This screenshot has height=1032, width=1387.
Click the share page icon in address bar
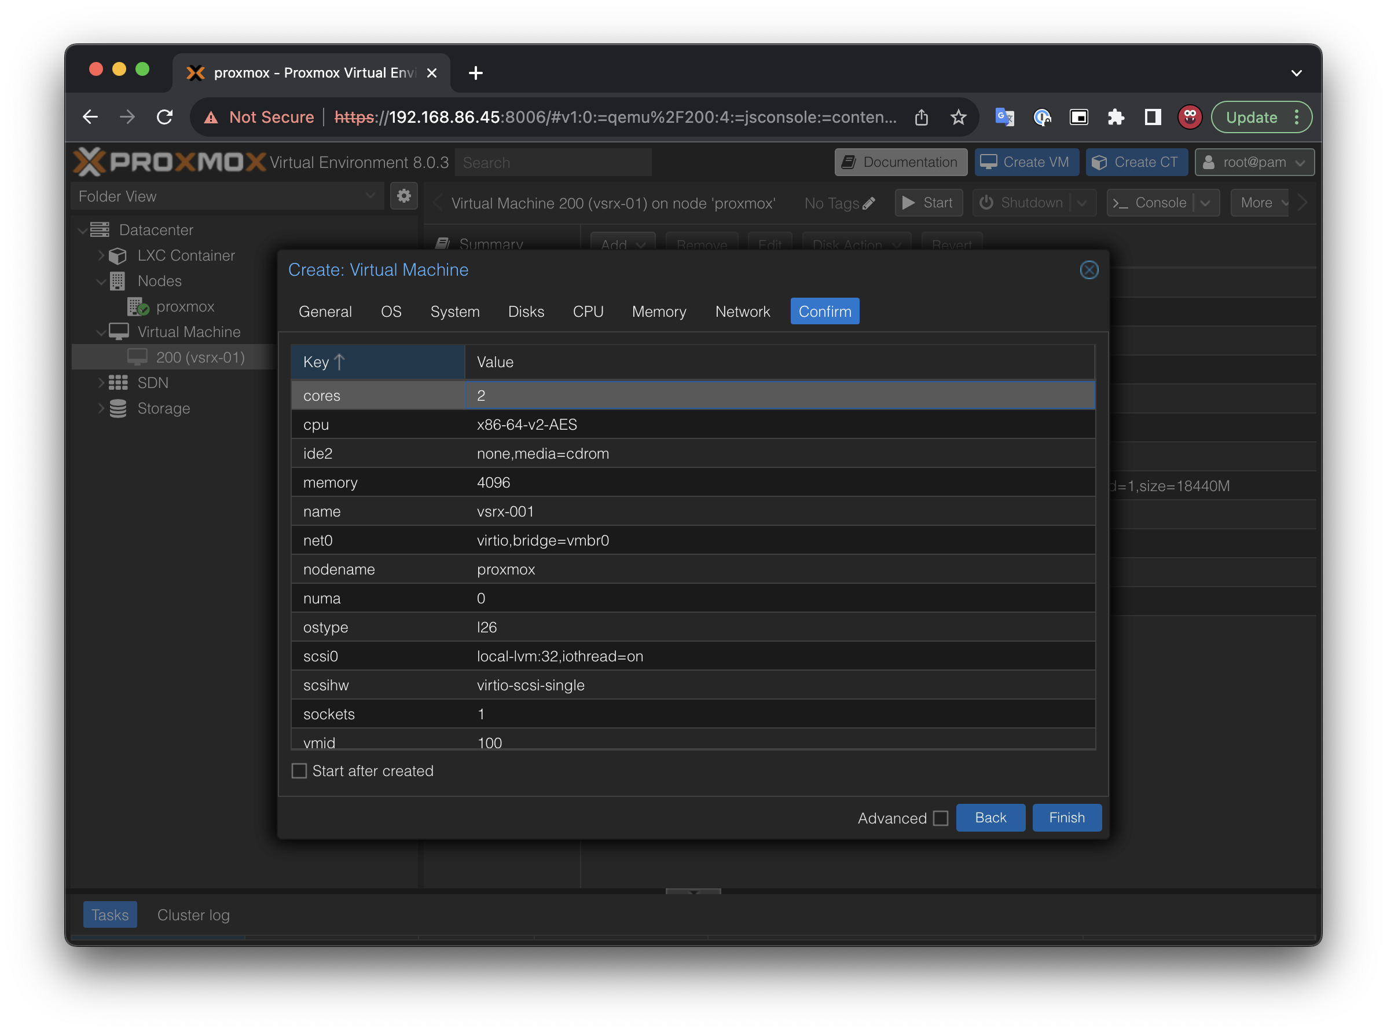click(921, 118)
